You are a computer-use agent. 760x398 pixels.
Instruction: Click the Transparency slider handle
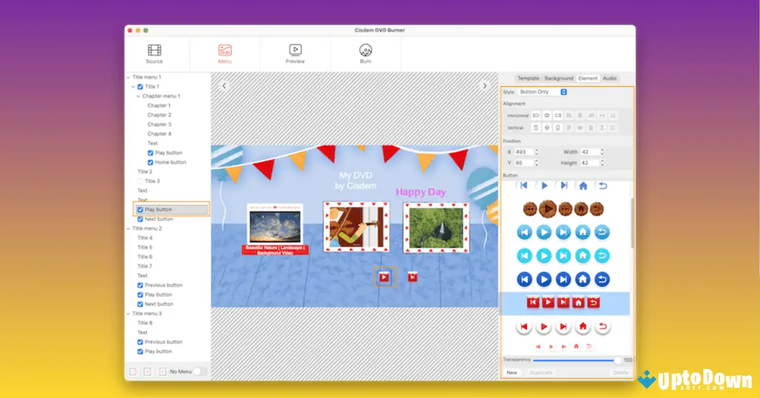click(618, 360)
